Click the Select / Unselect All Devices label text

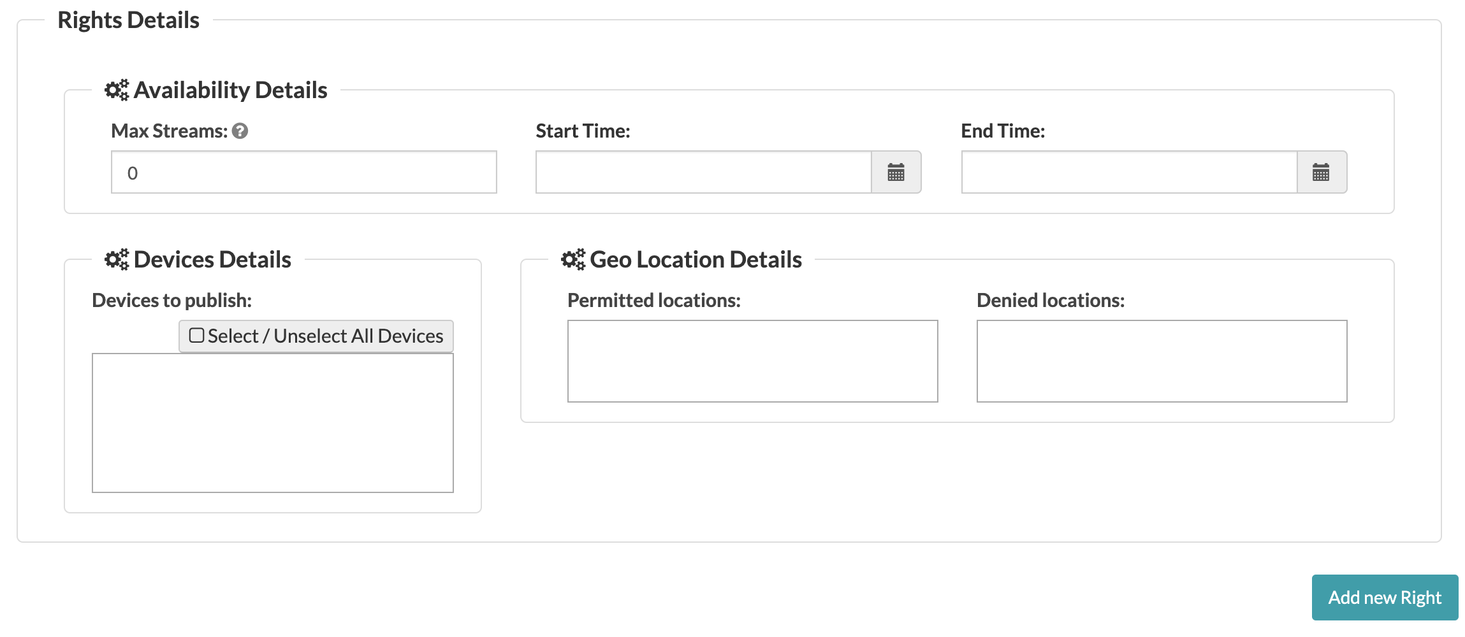point(326,336)
